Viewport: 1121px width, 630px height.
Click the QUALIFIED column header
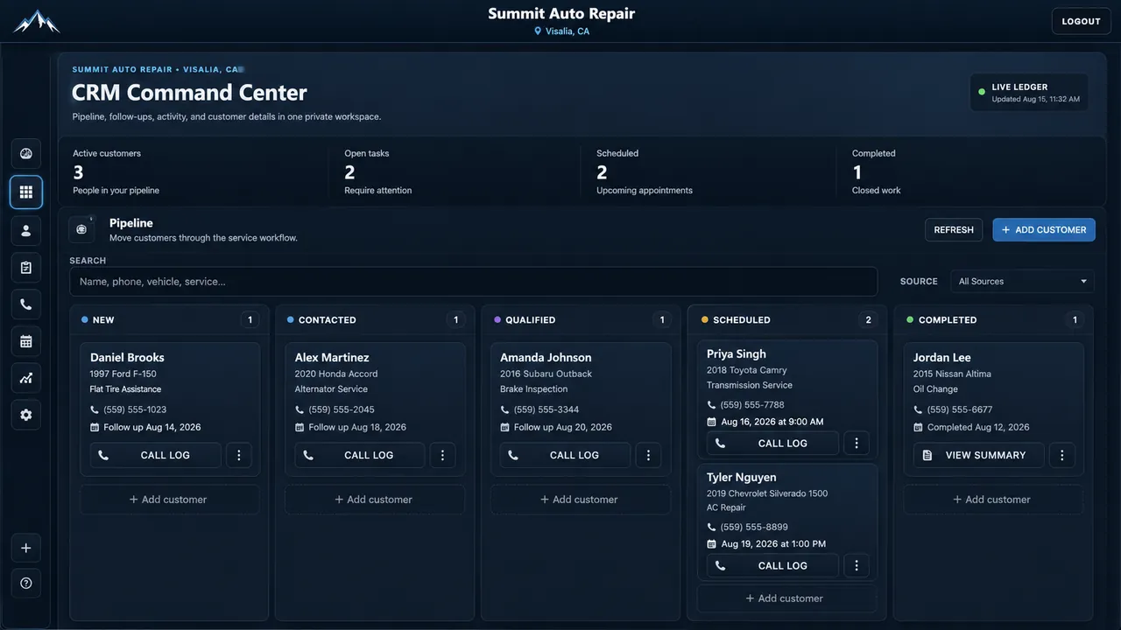(581, 319)
